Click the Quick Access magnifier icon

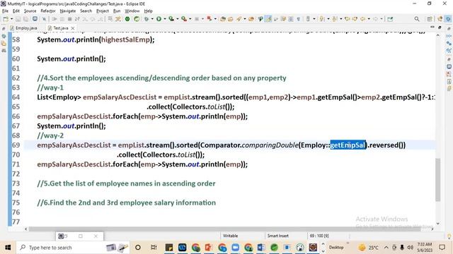pos(417,19)
